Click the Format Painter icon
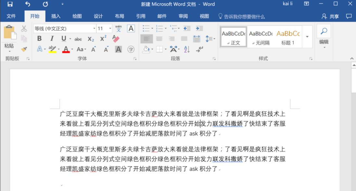Viewport: 356px width, 191px height. (x=24, y=50)
